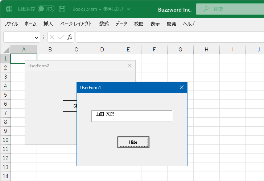Click cell G3 in the worksheet
264x181 pixels.
point(181,77)
